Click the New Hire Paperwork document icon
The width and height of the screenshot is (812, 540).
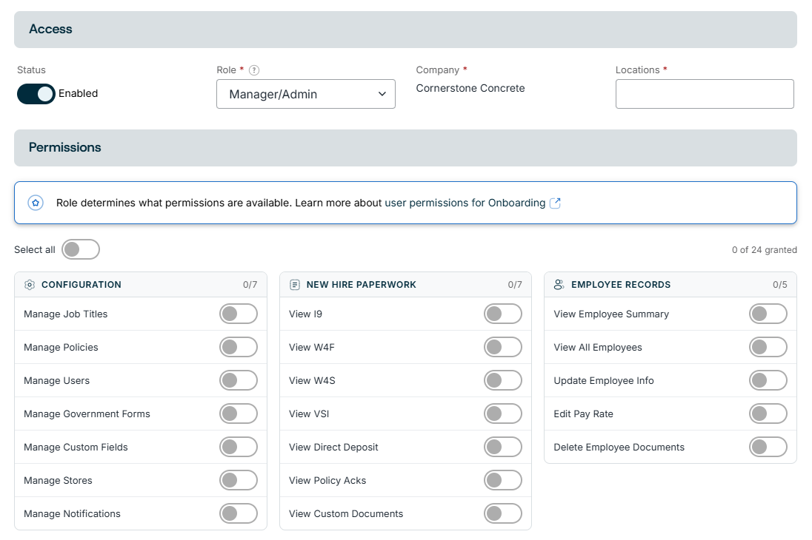click(x=295, y=285)
